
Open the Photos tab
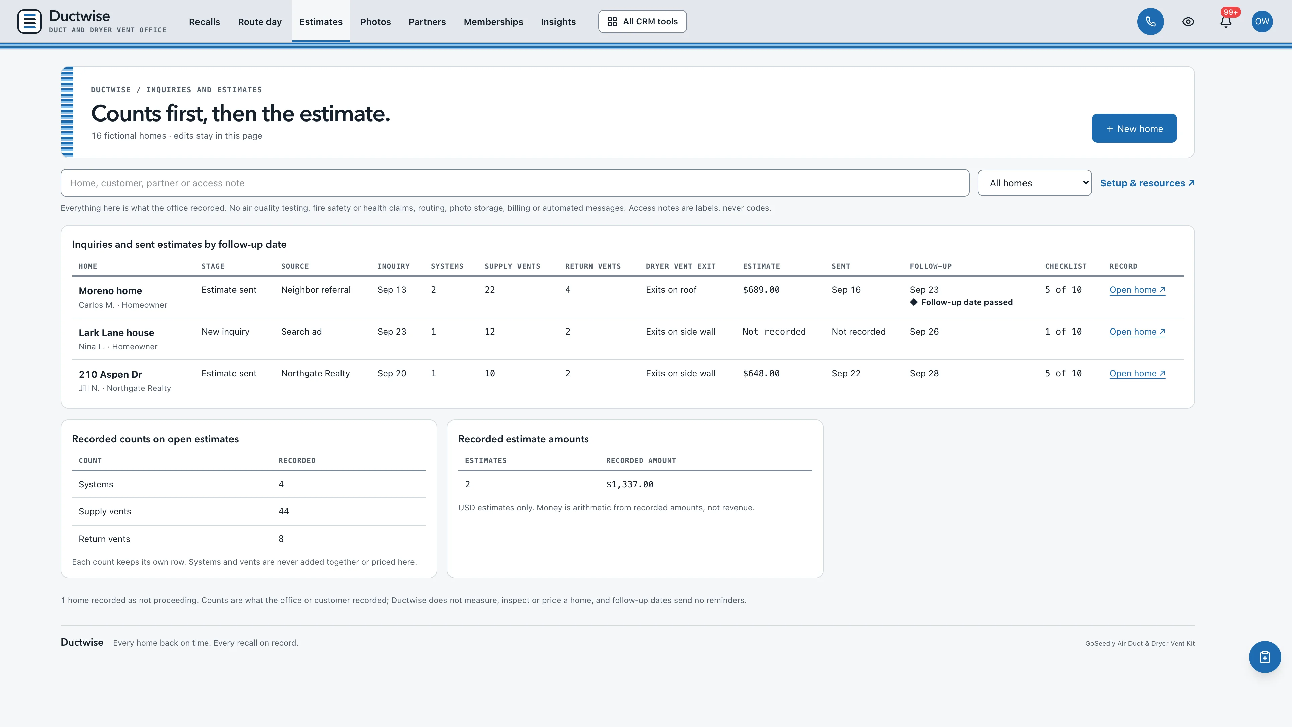click(375, 22)
